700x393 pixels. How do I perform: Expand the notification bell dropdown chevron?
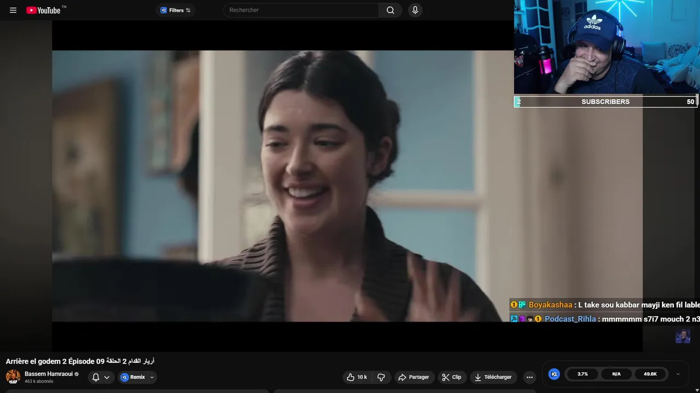pyautogui.click(x=107, y=377)
